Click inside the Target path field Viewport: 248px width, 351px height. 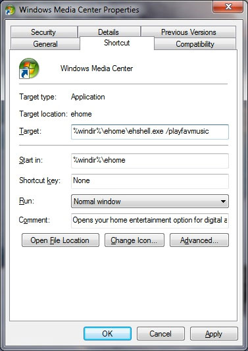[x=150, y=132]
